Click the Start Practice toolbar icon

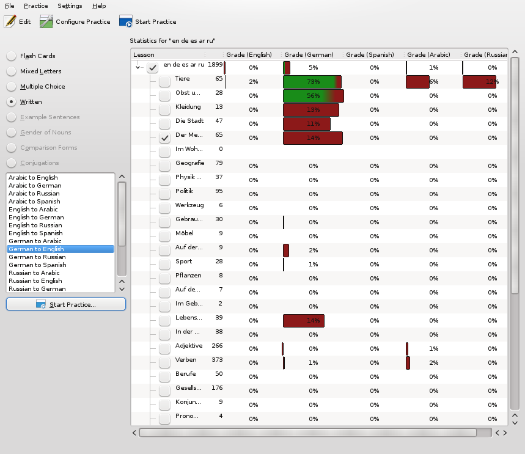pyautogui.click(x=126, y=21)
